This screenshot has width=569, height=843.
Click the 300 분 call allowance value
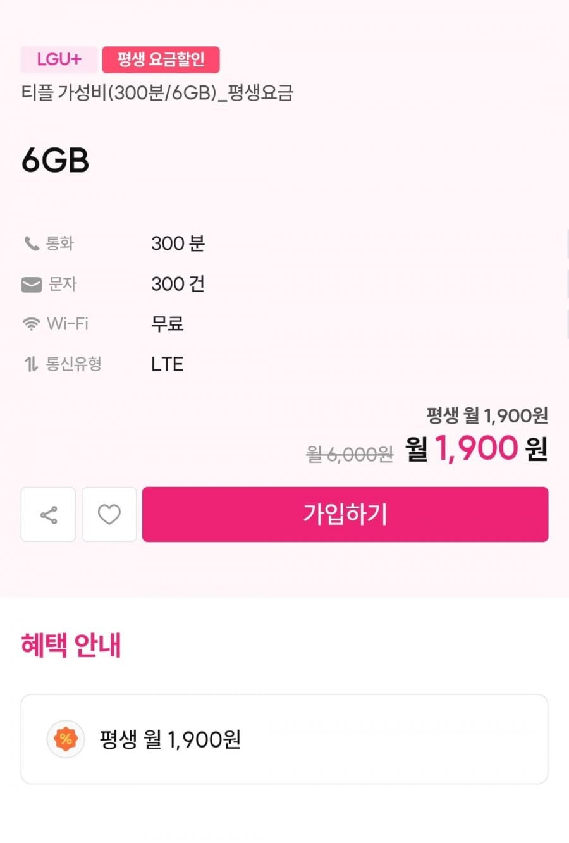coord(178,243)
